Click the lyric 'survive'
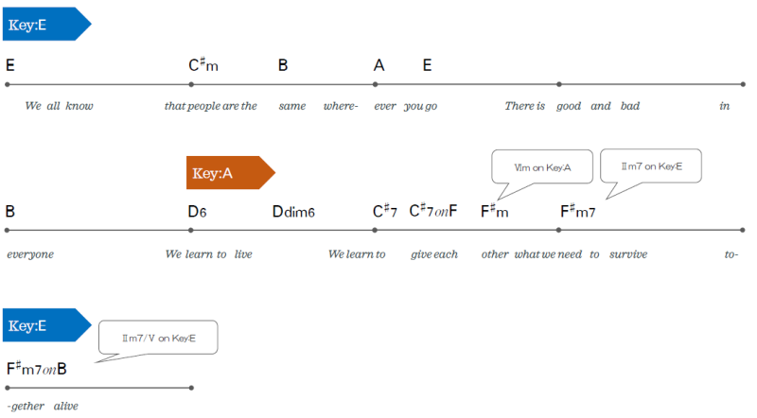This screenshot has width=757, height=418. tap(628, 253)
